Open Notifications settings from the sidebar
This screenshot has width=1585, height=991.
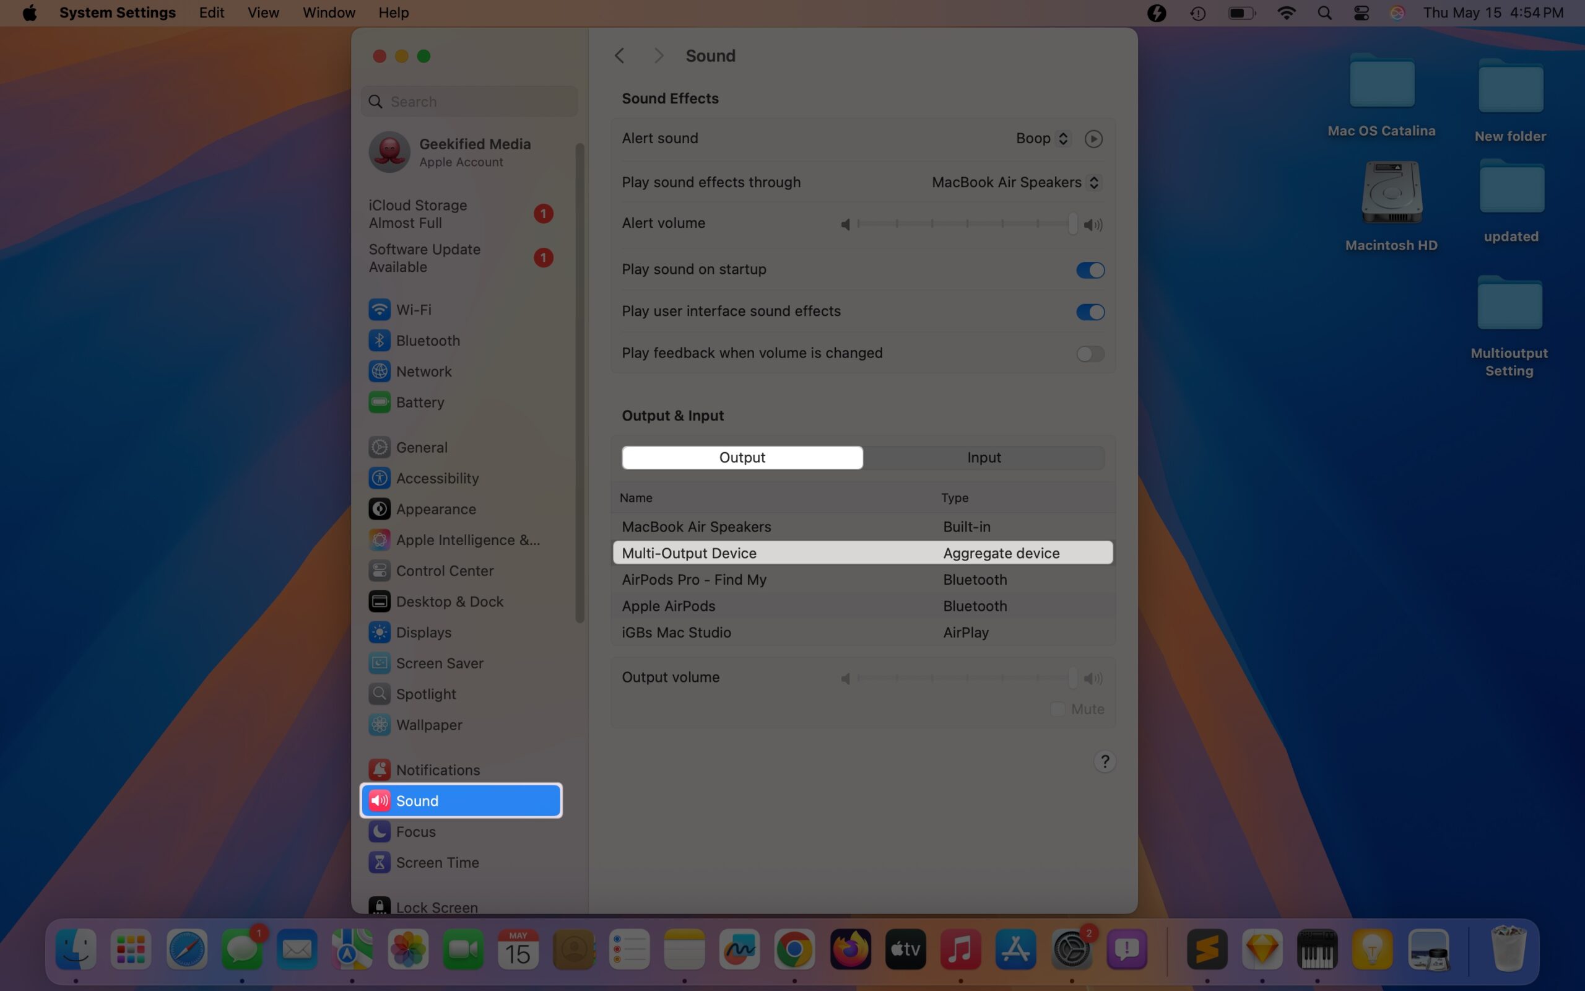[x=438, y=769]
